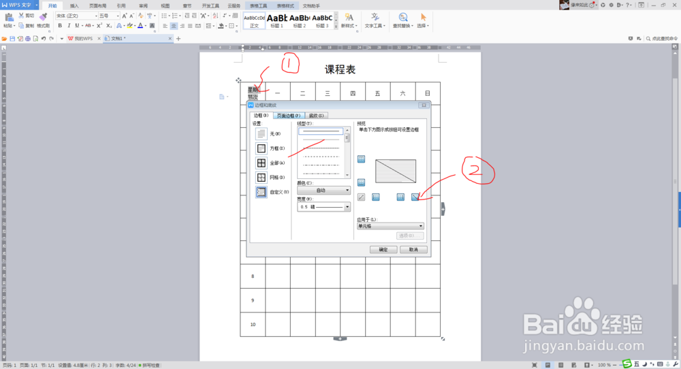Open the 应用于 dropdown (单元格)
Screen dimensions: 681x369
tap(390, 226)
